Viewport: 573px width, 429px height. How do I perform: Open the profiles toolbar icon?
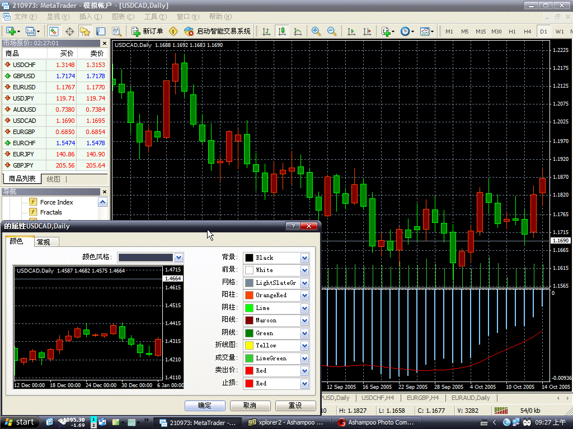click(32, 31)
